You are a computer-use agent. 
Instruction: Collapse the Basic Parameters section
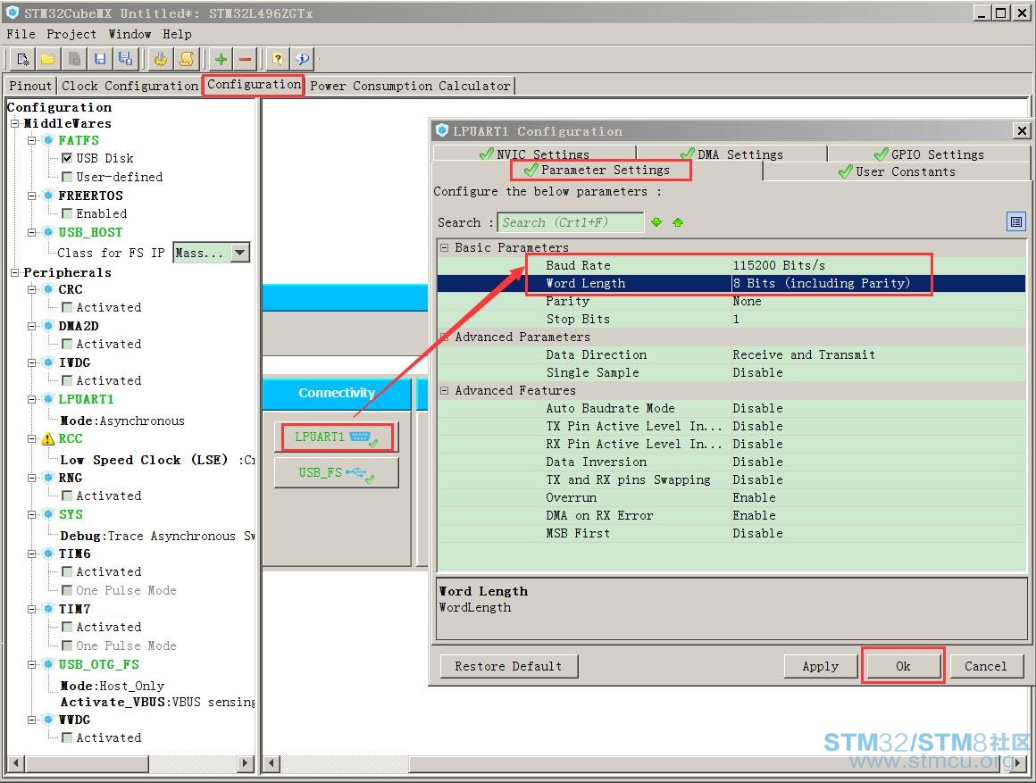click(445, 248)
